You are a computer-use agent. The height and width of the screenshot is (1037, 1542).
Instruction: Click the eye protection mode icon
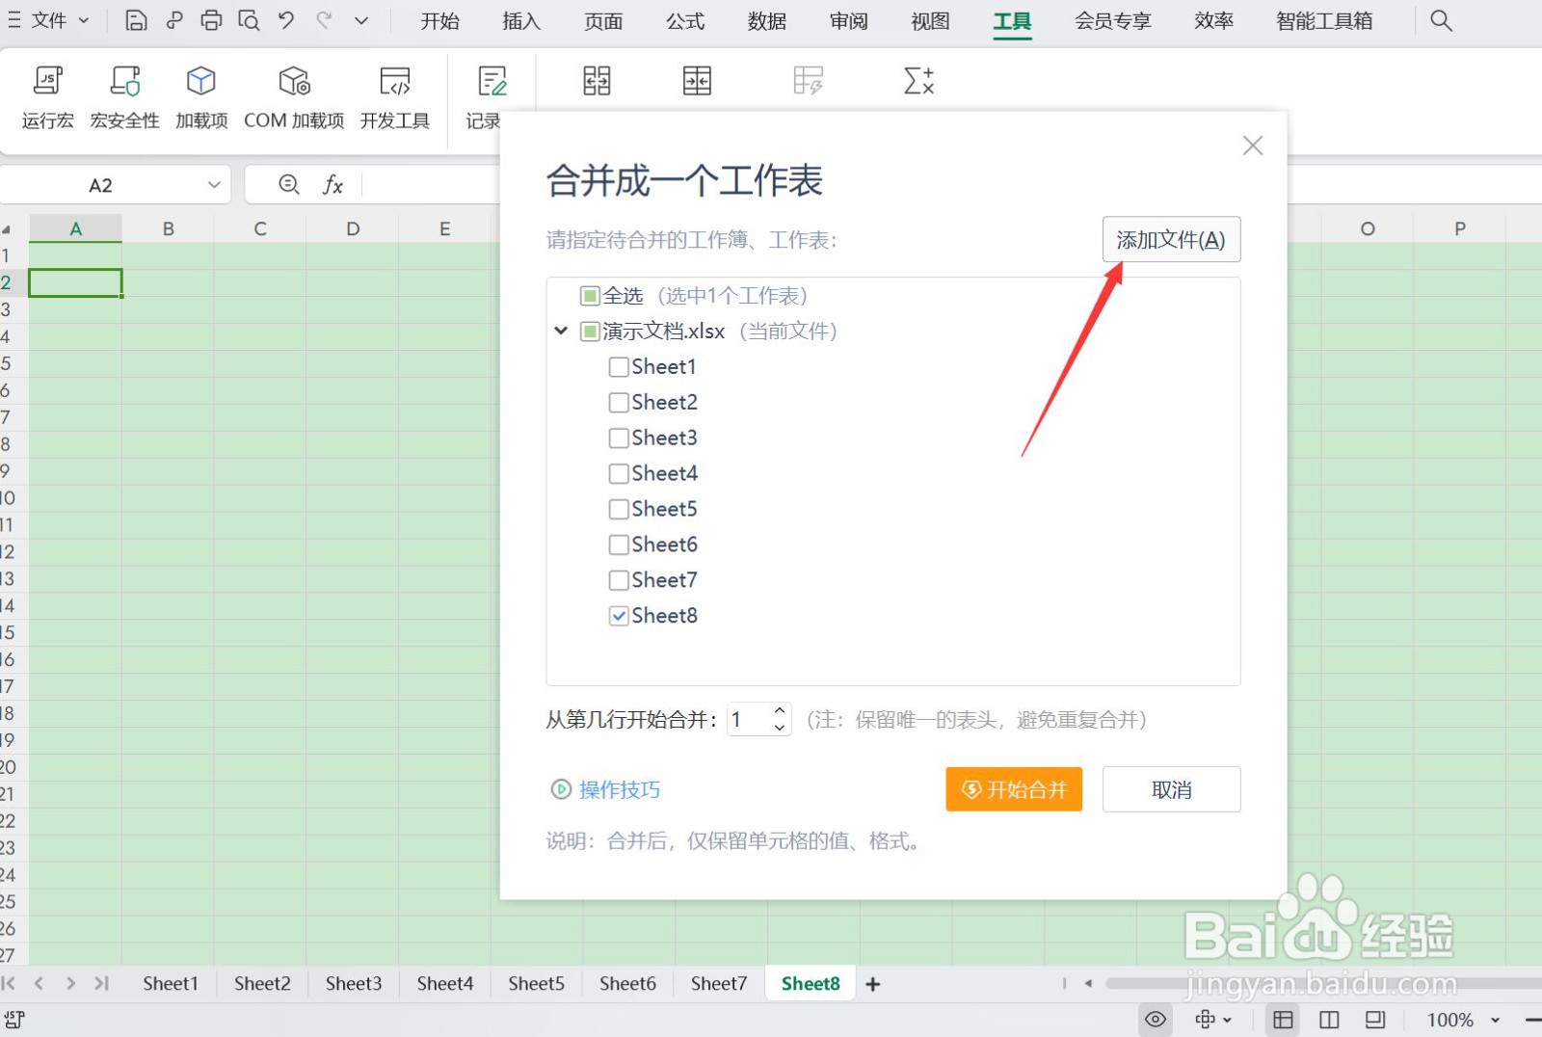click(1156, 1019)
